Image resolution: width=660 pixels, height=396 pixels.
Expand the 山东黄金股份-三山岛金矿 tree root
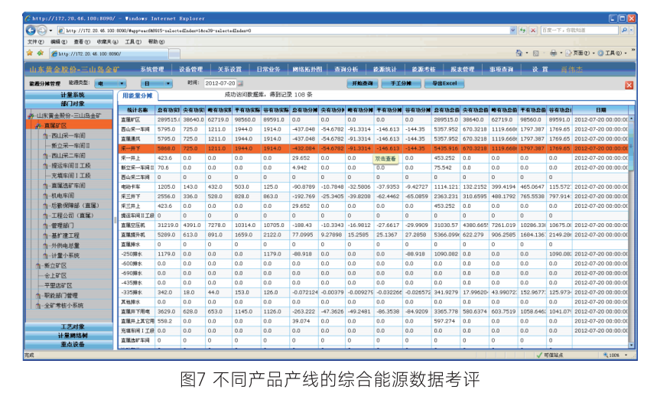pyautogui.click(x=32, y=115)
